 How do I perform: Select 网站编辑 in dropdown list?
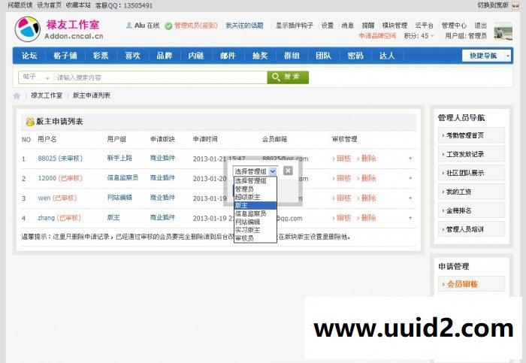[255, 222]
